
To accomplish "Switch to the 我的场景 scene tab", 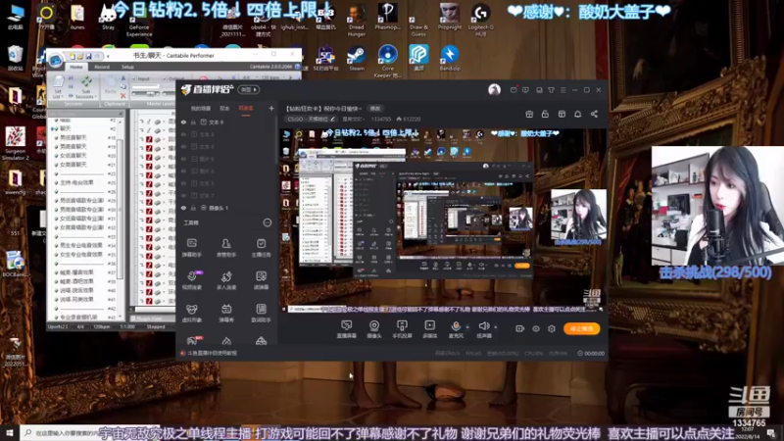I will click(x=201, y=108).
